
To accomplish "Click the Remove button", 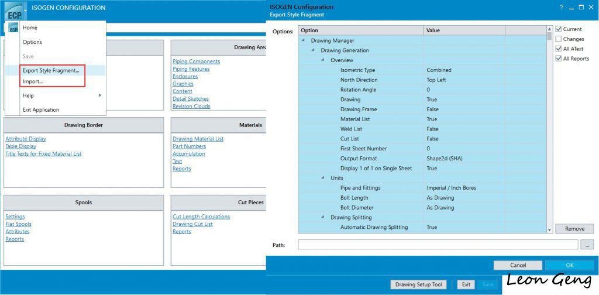I will click(x=574, y=228).
